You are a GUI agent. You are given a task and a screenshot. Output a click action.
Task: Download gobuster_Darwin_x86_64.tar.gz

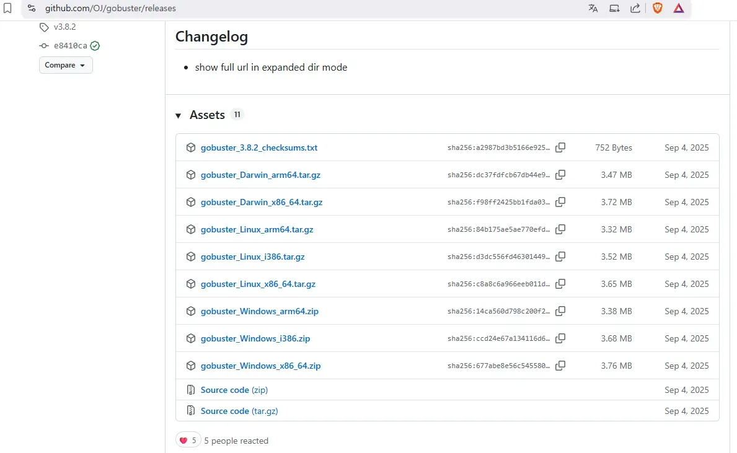pos(261,202)
